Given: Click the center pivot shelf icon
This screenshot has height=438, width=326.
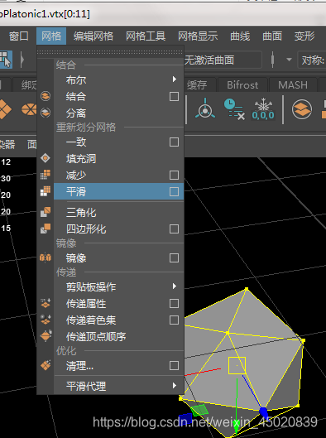Looking at the screenshot, I should 205,109.
